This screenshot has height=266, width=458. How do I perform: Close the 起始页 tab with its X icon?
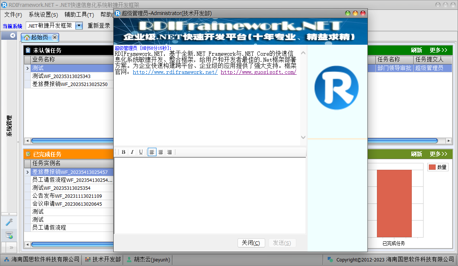(x=55, y=37)
